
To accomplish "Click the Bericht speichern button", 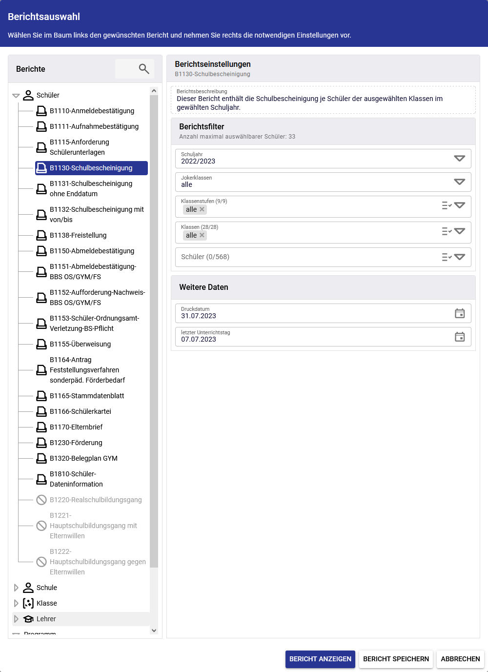I will tap(396, 659).
